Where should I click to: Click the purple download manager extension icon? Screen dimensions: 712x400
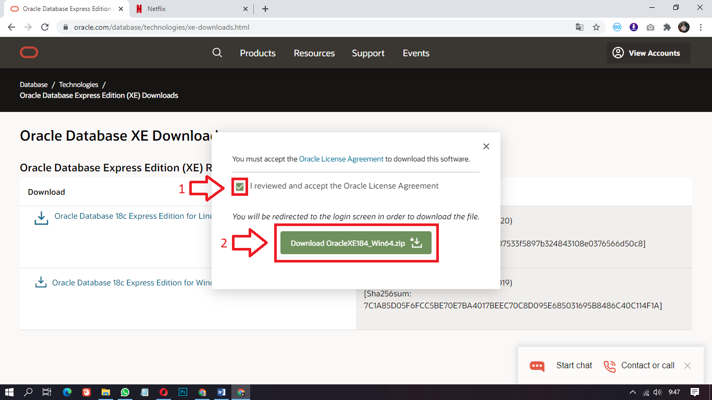click(x=634, y=27)
